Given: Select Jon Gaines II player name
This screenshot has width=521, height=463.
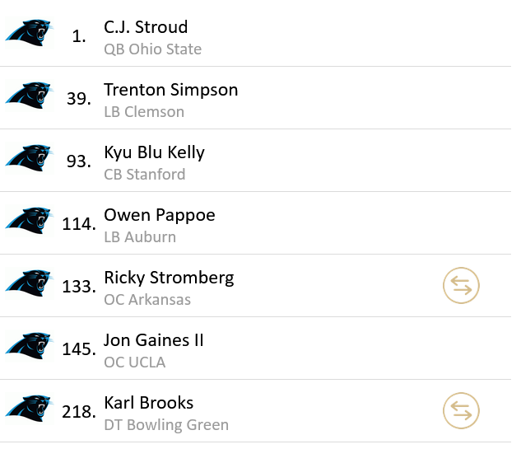Looking at the screenshot, I should 153,340.
